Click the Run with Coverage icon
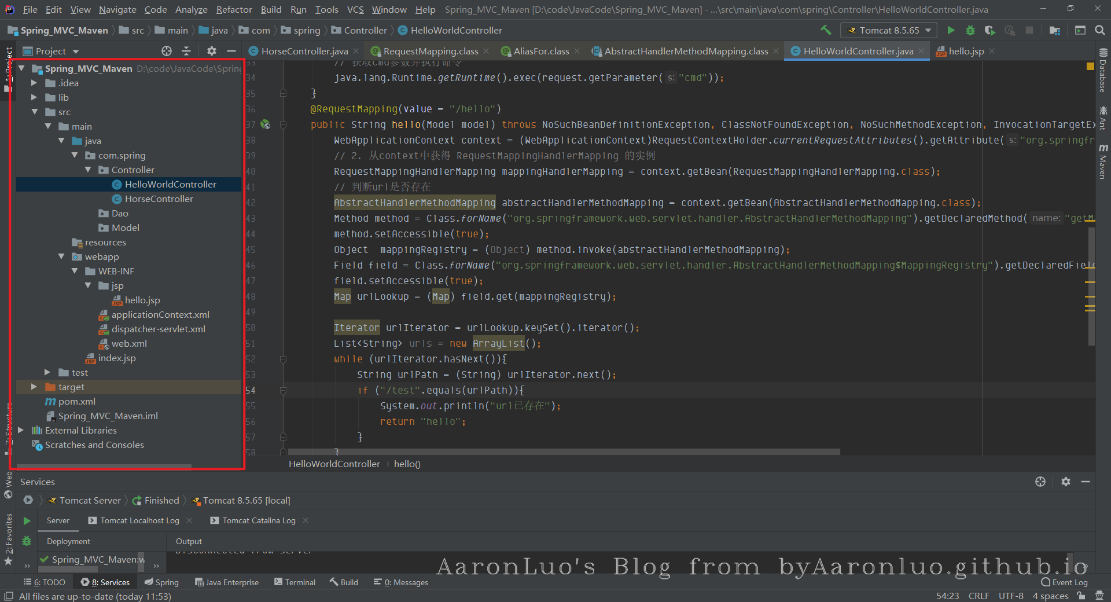Image resolution: width=1111 pixels, height=602 pixels. tap(990, 30)
